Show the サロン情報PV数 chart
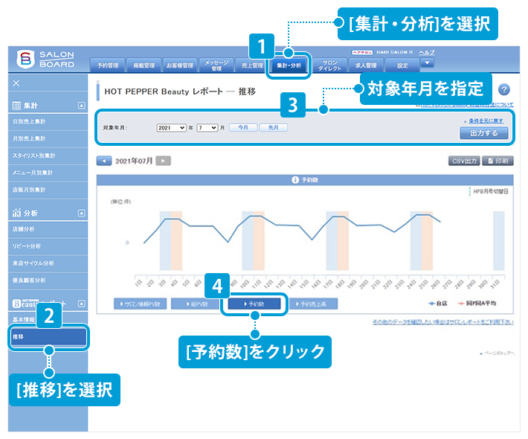528x439 pixels. pyautogui.click(x=139, y=304)
